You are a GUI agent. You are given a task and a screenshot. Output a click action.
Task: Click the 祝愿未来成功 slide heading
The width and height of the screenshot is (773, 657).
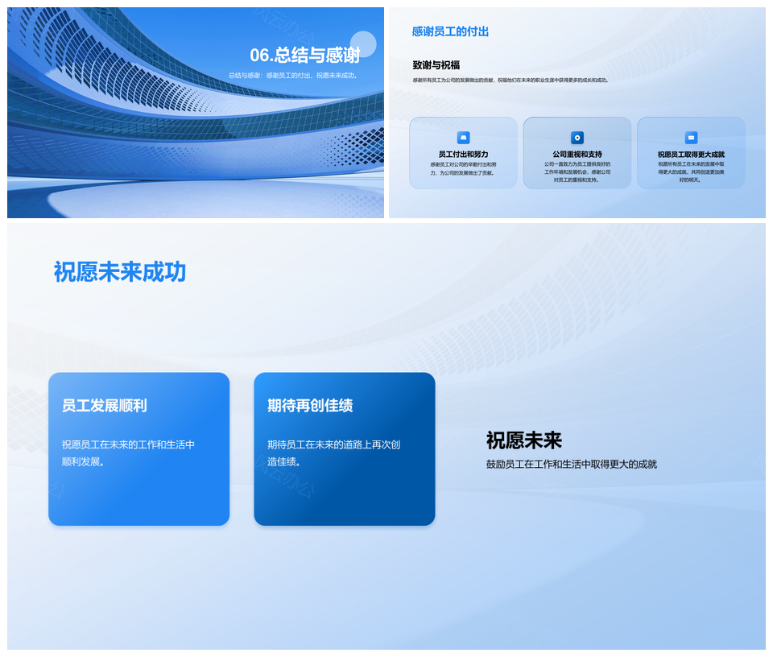coord(119,272)
